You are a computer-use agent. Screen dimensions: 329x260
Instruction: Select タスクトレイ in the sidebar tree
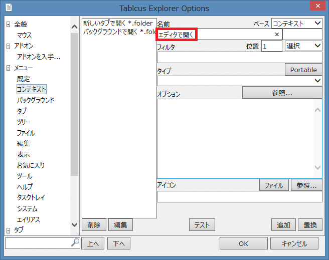tap(31, 198)
